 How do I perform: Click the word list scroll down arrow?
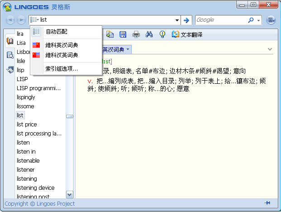(70, 195)
